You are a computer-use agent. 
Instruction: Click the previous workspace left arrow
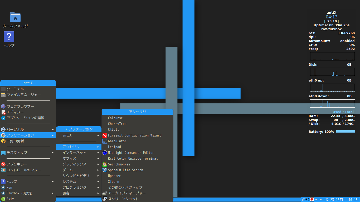coord(316,200)
